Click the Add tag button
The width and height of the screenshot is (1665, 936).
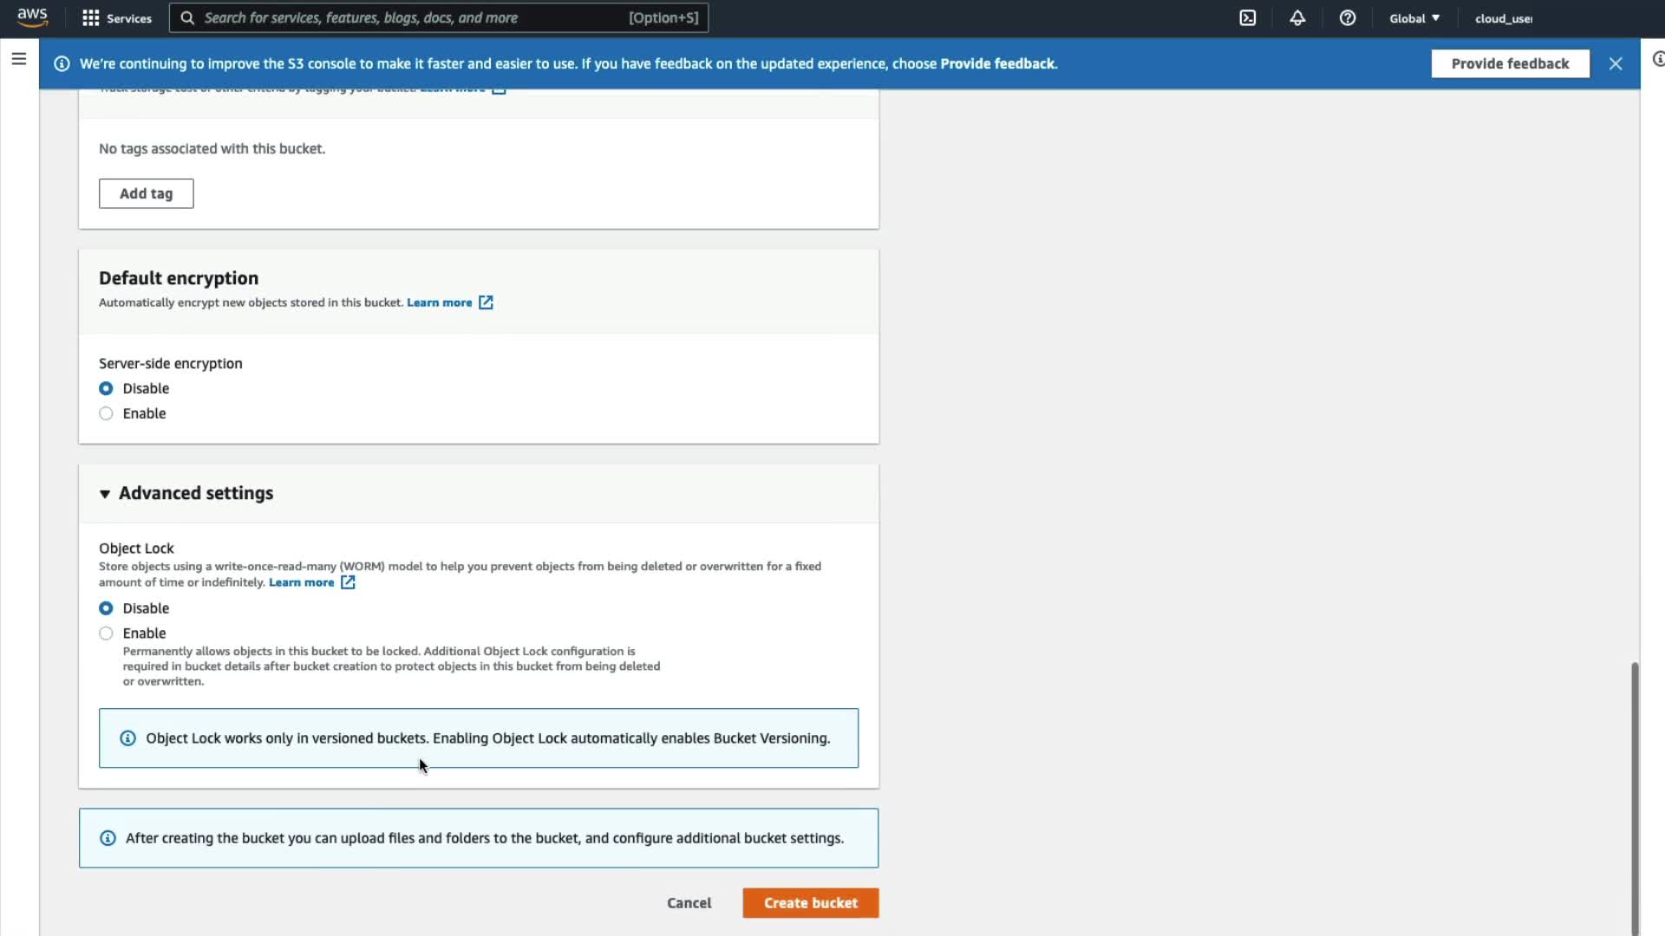click(146, 193)
